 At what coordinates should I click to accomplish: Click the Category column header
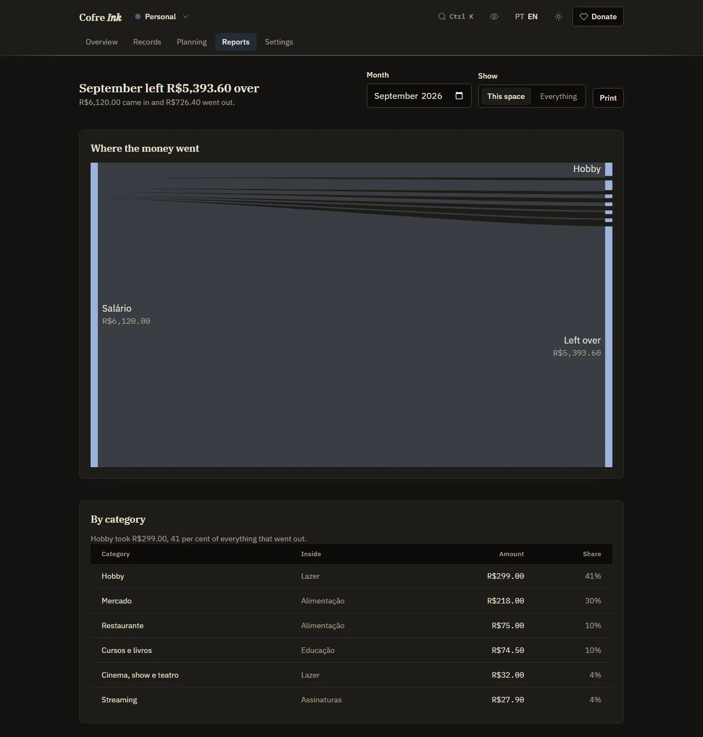(x=115, y=554)
